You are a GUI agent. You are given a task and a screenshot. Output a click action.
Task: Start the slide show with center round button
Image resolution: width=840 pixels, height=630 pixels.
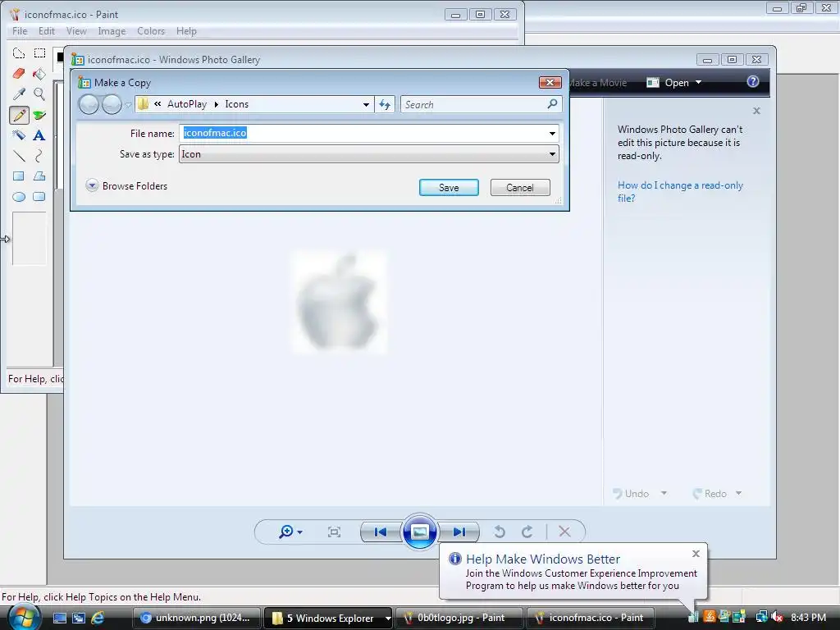[419, 532]
